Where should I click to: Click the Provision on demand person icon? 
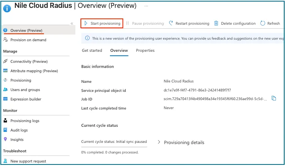(x=5, y=40)
